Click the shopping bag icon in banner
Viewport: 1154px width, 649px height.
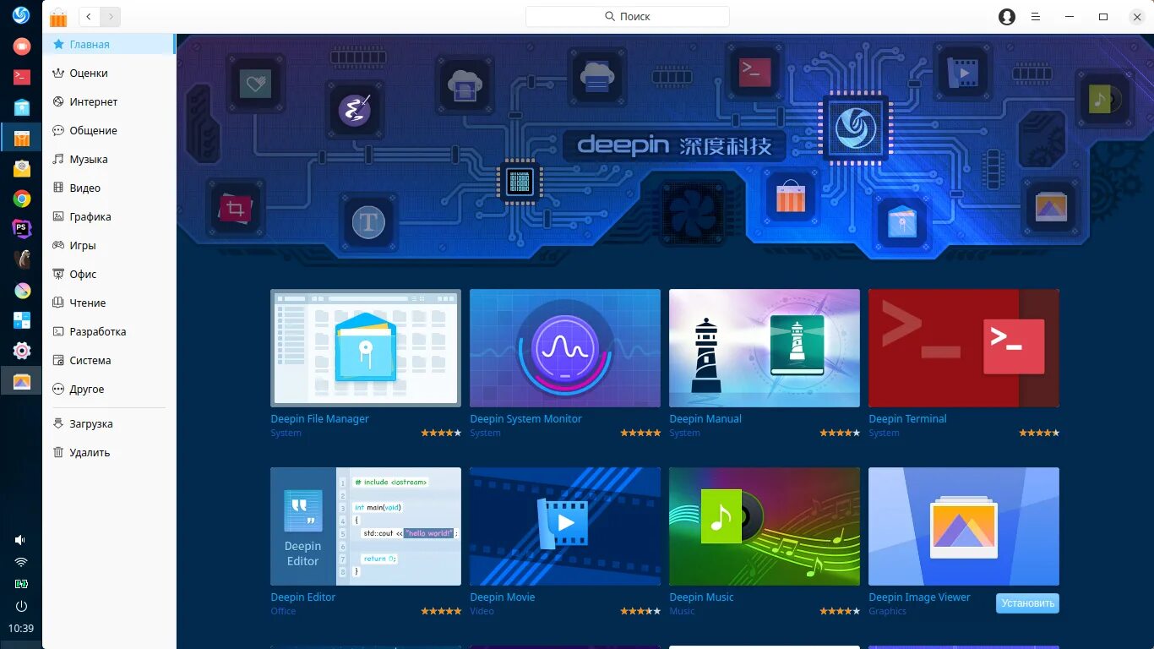point(792,196)
